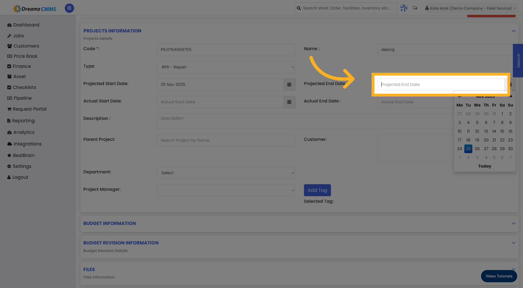Click the Finance check icon

point(9,66)
